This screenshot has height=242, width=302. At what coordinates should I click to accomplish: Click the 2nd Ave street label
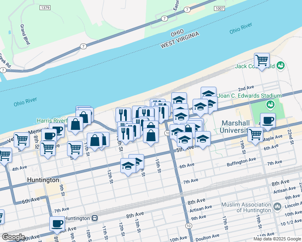pyautogui.click(x=246, y=88)
